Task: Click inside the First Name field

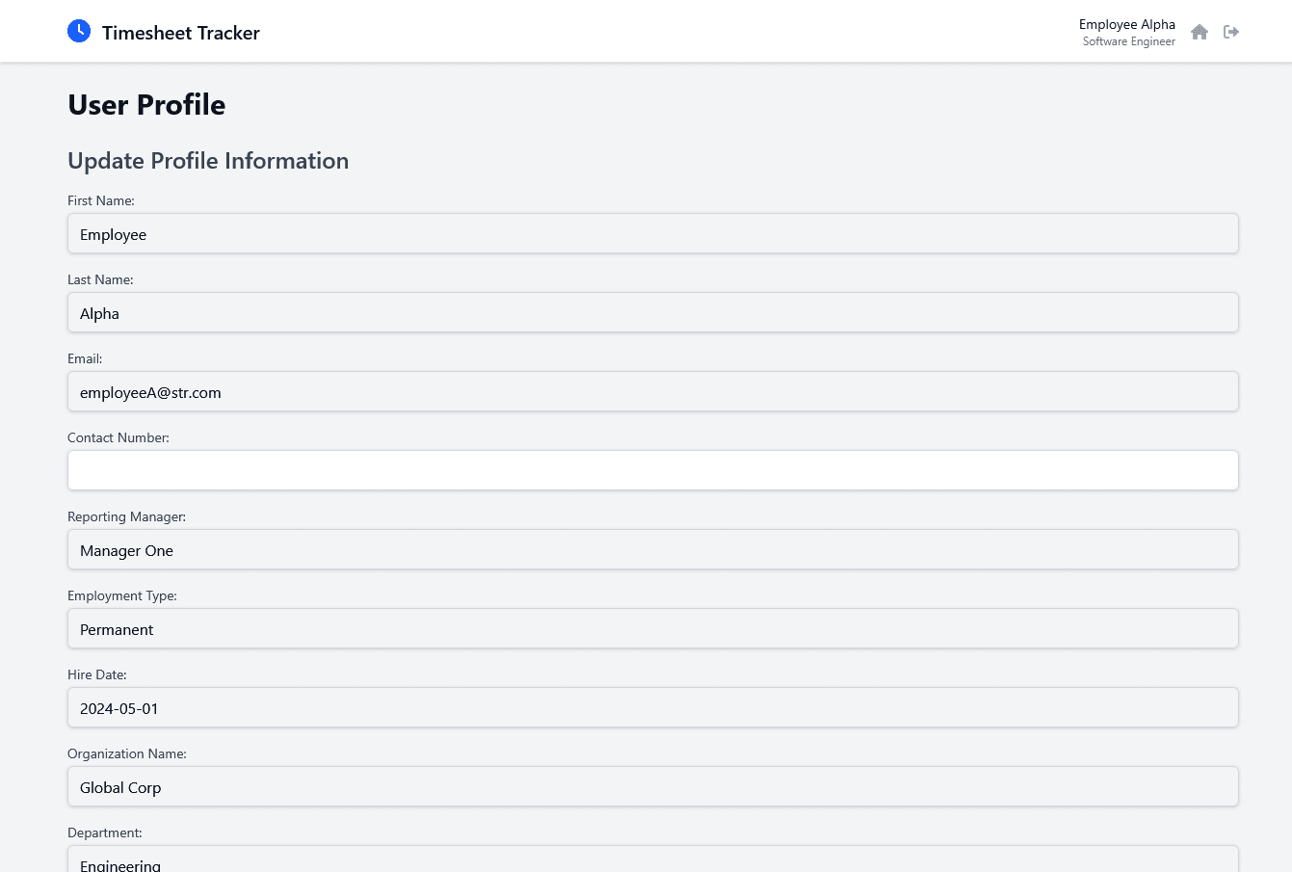Action: pos(652,233)
